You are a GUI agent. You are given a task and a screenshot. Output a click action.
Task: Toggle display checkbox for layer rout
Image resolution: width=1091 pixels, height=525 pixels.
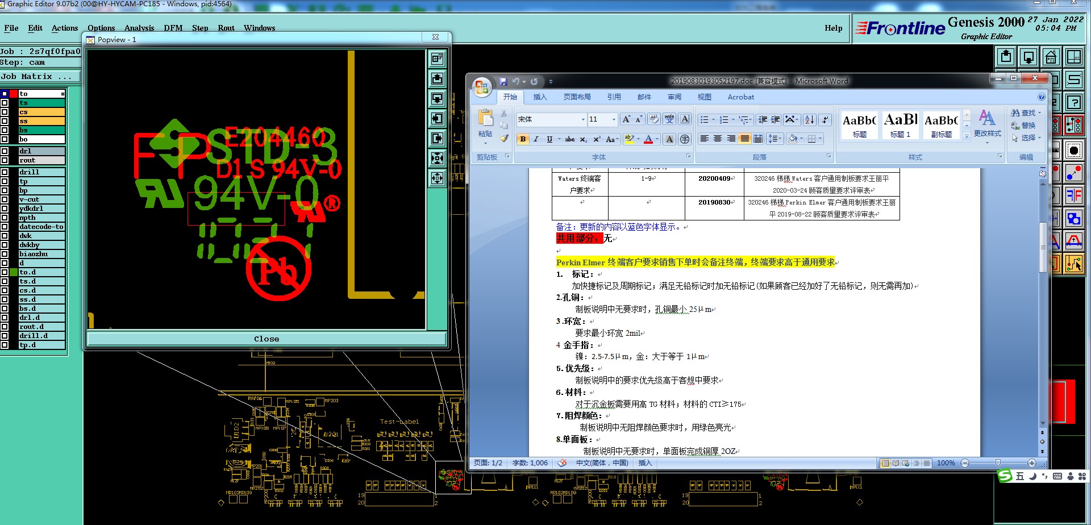[x=5, y=160]
